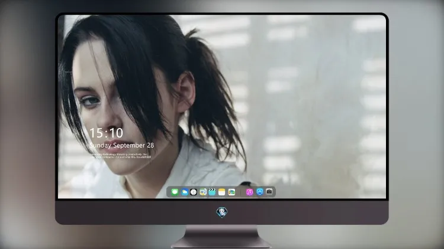Click the 15:10 clock widget

[x=106, y=133]
